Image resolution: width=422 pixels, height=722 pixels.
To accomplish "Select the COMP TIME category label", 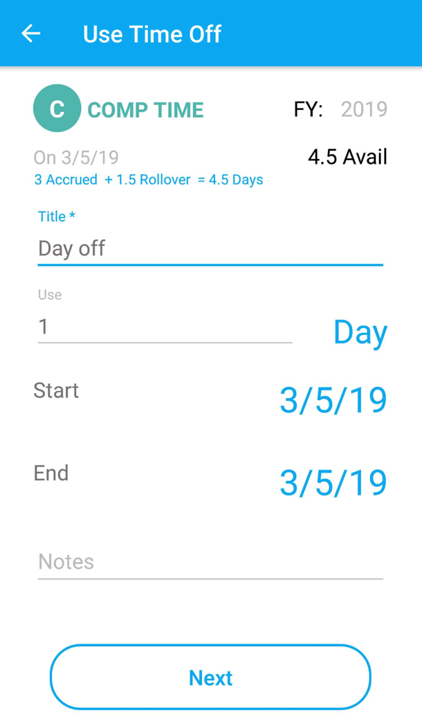I will pyautogui.click(x=145, y=109).
